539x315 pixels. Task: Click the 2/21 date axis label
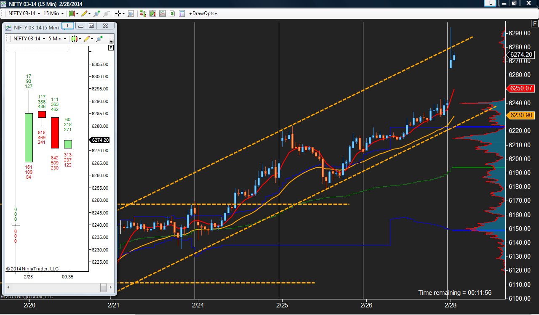114,305
